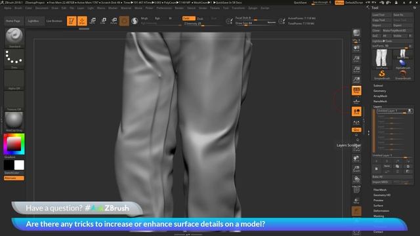The width and height of the screenshot is (420, 236).
Task: Click the Scroll canvas icon
Action: click(x=356, y=48)
